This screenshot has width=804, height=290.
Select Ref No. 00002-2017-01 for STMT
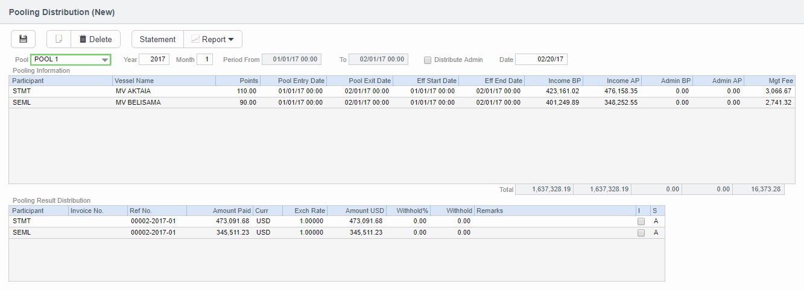pos(153,221)
